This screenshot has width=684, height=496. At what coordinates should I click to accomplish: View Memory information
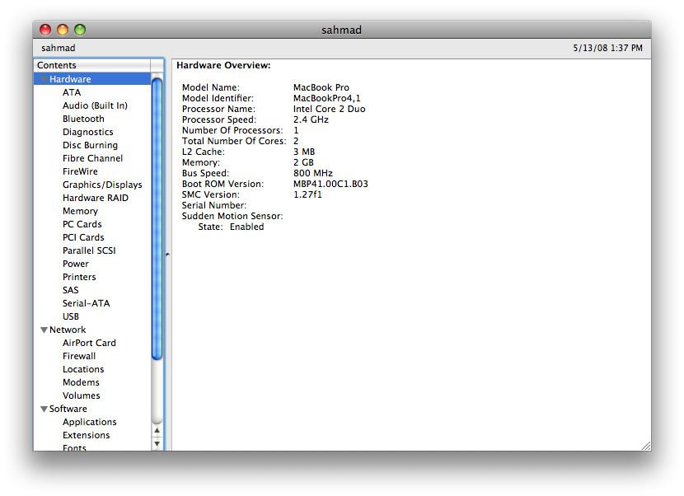pyautogui.click(x=80, y=211)
